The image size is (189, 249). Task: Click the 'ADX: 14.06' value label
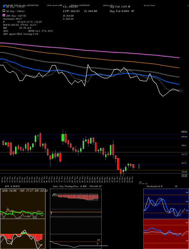point(9,191)
